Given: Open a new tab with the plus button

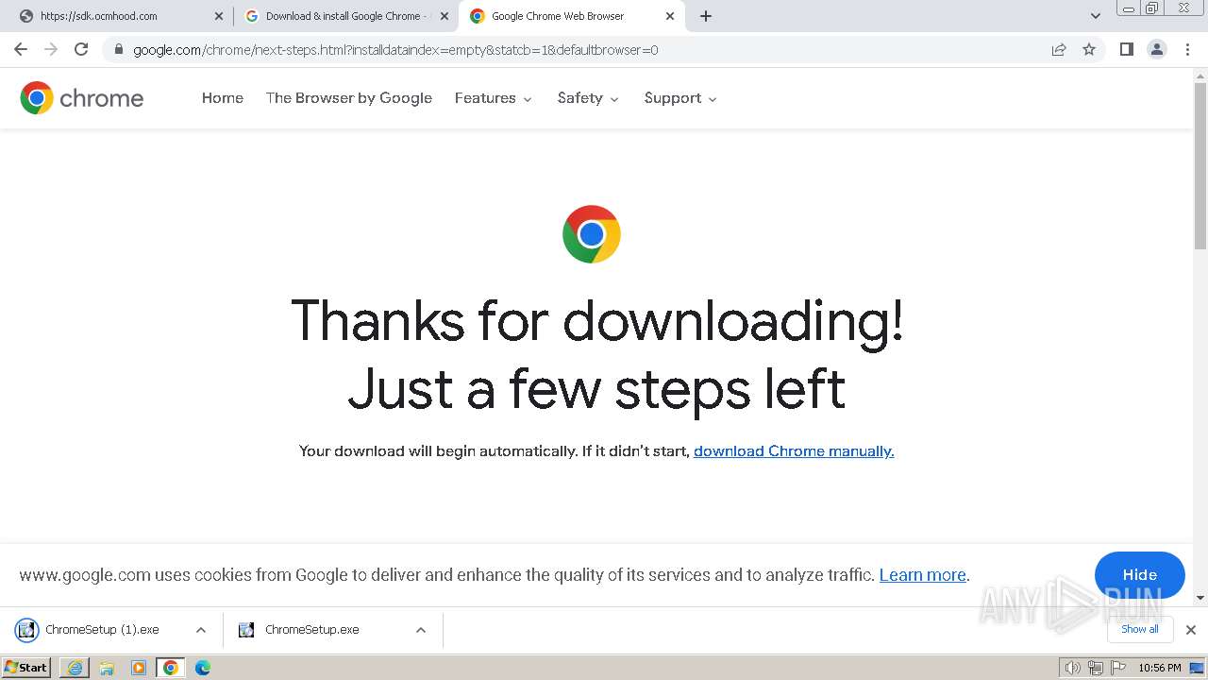Looking at the screenshot, I should coord(706,16).
